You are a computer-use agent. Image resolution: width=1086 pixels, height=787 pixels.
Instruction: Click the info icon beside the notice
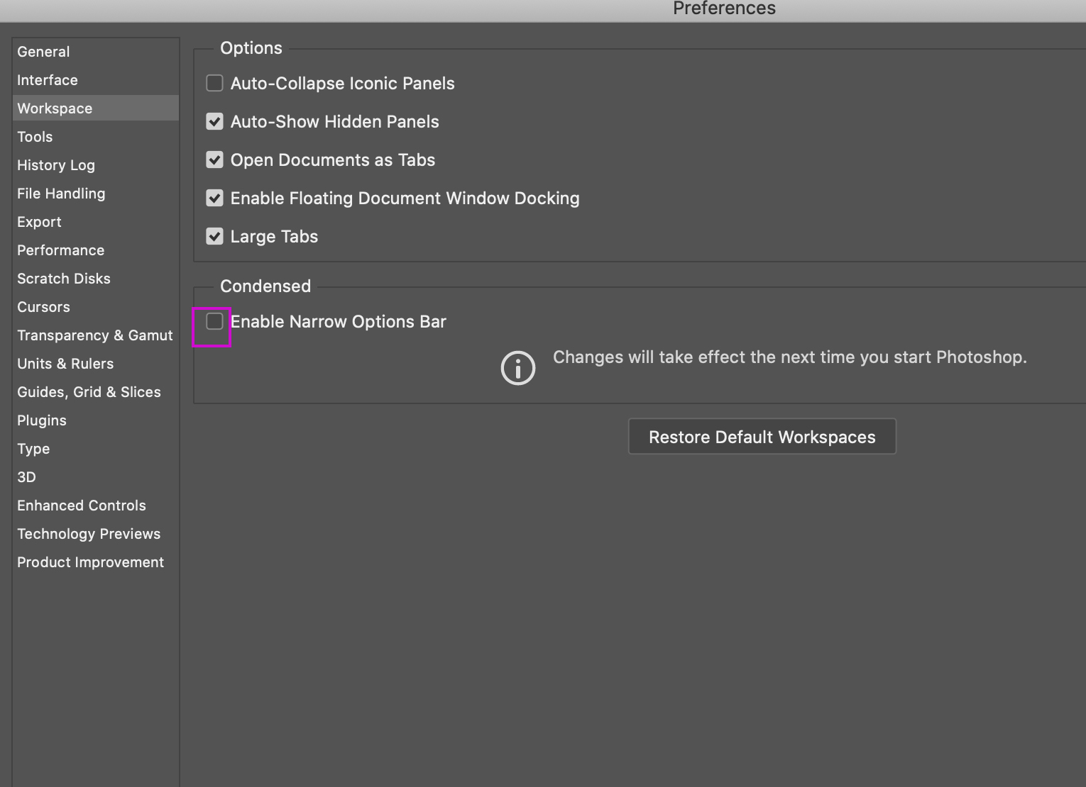point(517,367)
